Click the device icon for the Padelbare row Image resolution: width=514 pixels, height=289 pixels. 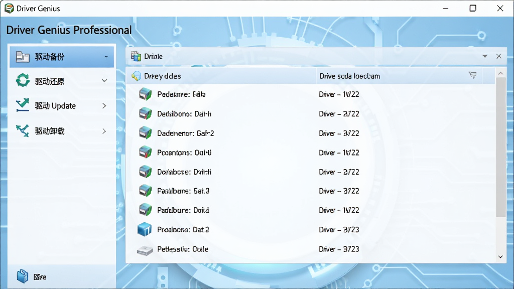145,210
